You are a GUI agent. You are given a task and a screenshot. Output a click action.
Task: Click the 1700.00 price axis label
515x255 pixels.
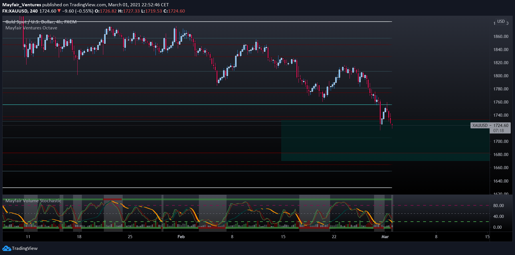point(501,141)
